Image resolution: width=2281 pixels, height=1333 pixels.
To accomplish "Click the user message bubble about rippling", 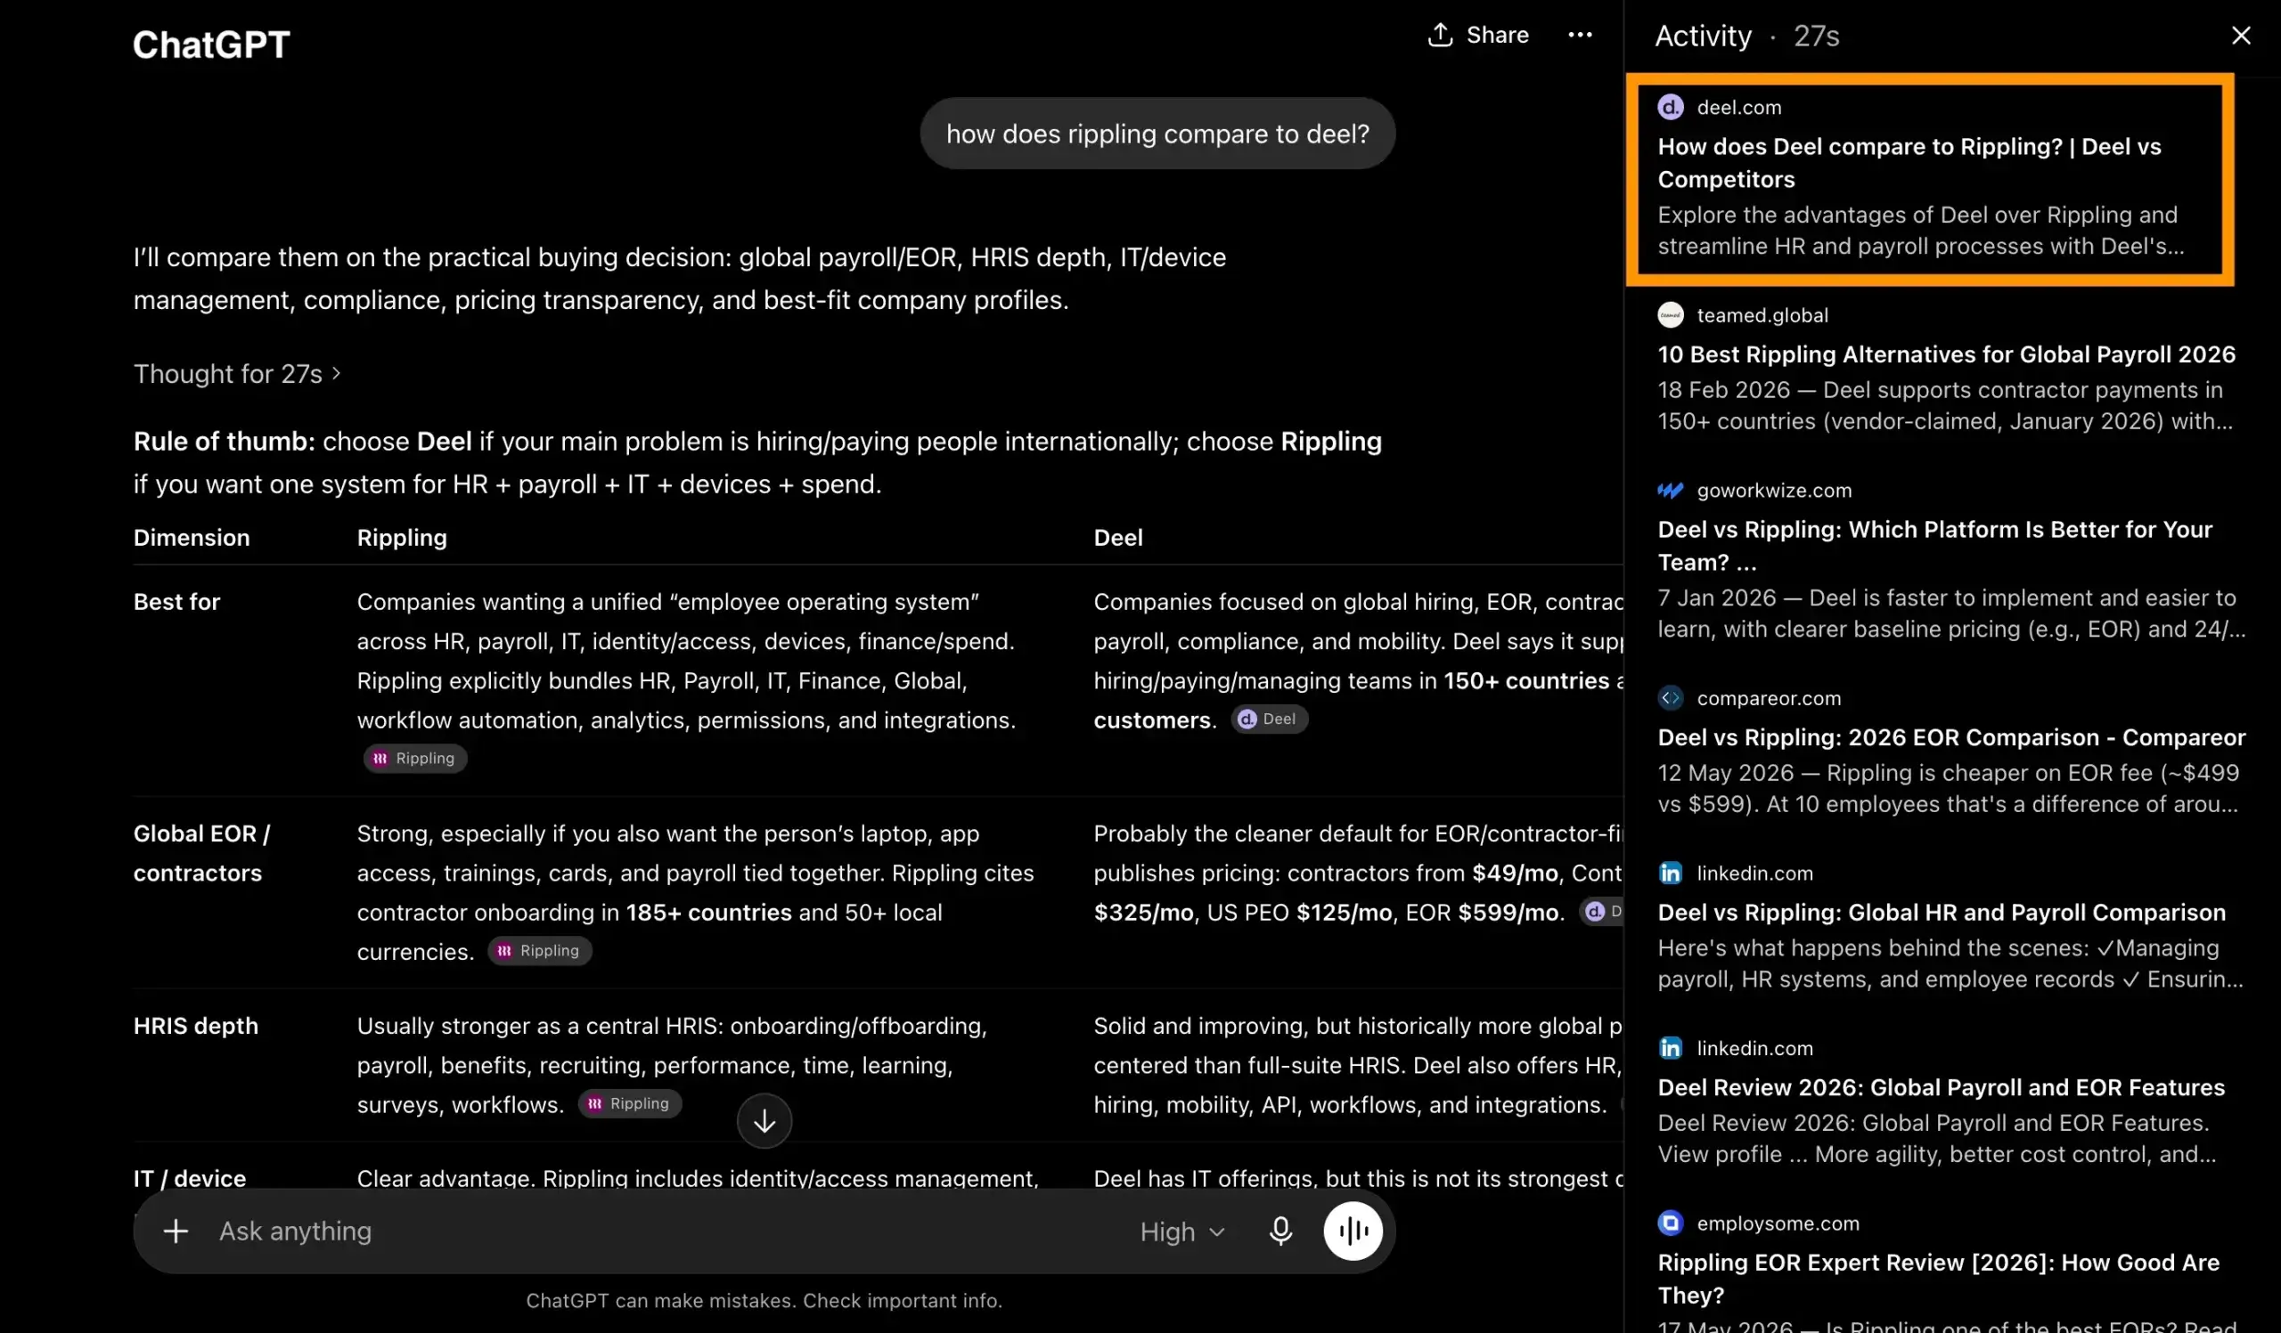I will pos(1157,133).
